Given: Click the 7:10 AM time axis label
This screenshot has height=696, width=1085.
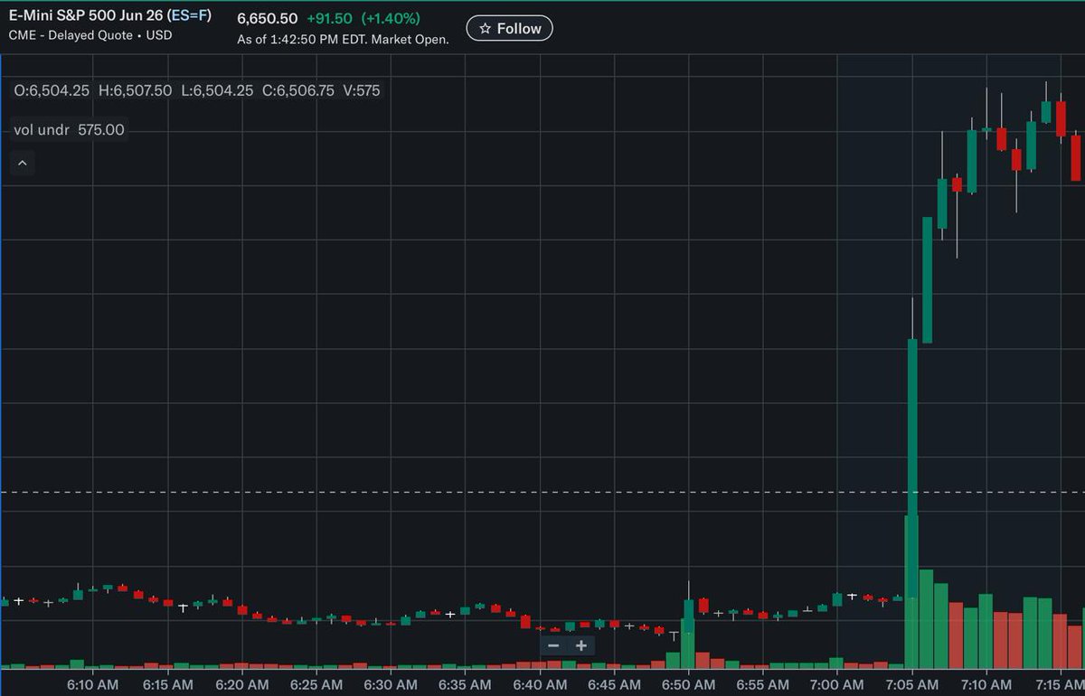Looking at the screenshot, I should 986,685.
